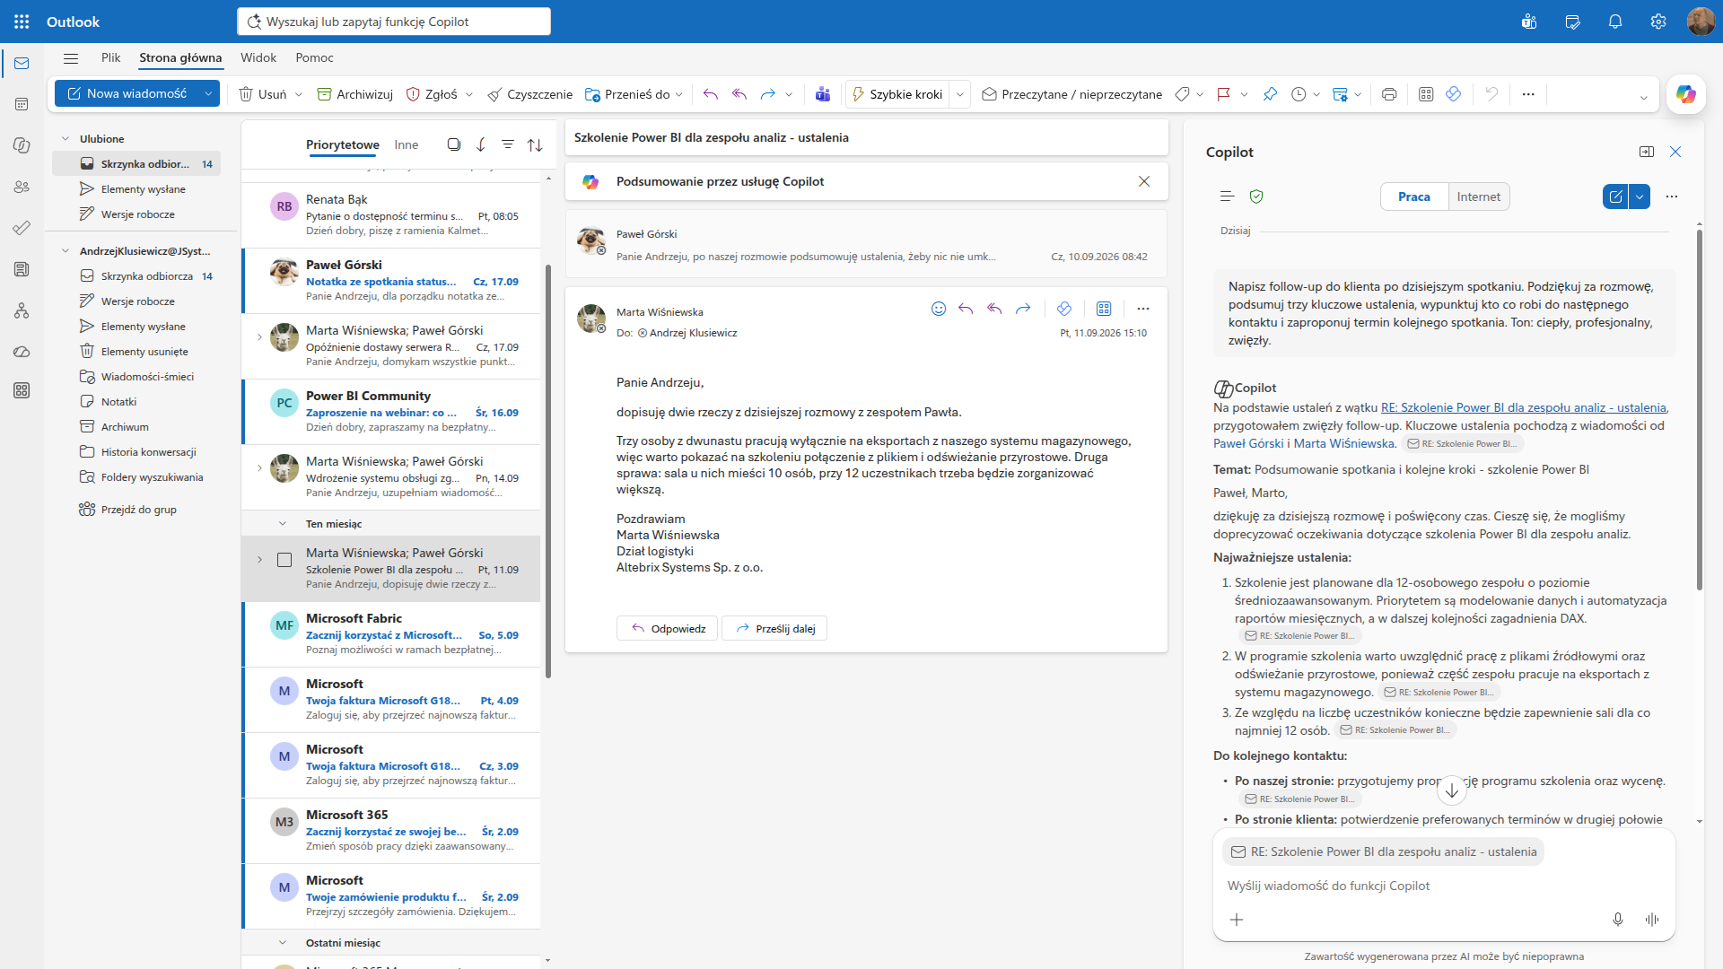Image resolution: width=1723 pixels, height=969 pixels.
Task: Open the app launcher waffle icon
Action: 22,22
